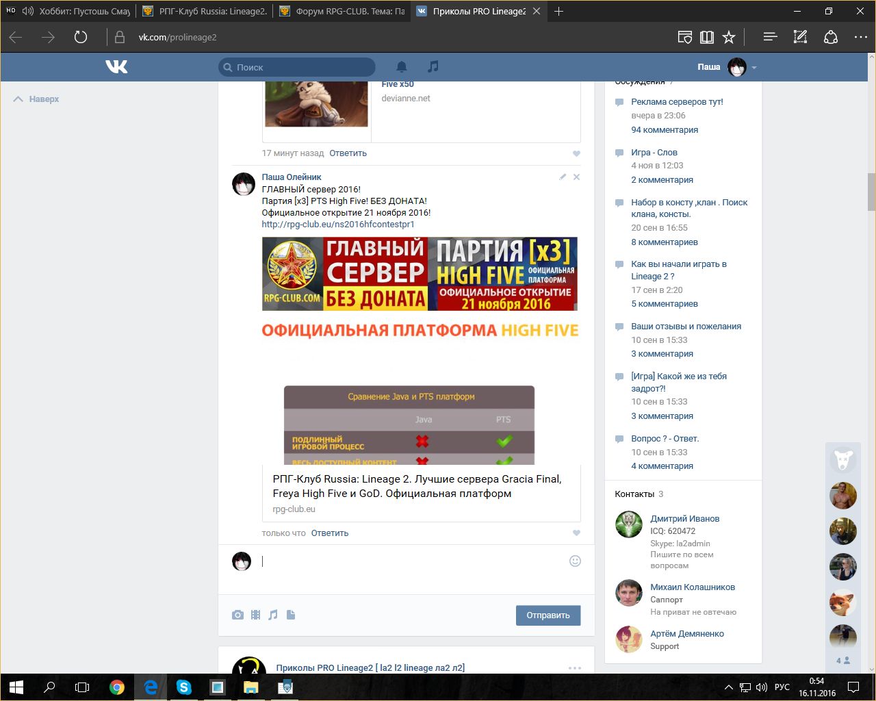Viewport: 876px width, 701px height.
Task: Jump to top with Наверх
Action: [x=36, y=99]
